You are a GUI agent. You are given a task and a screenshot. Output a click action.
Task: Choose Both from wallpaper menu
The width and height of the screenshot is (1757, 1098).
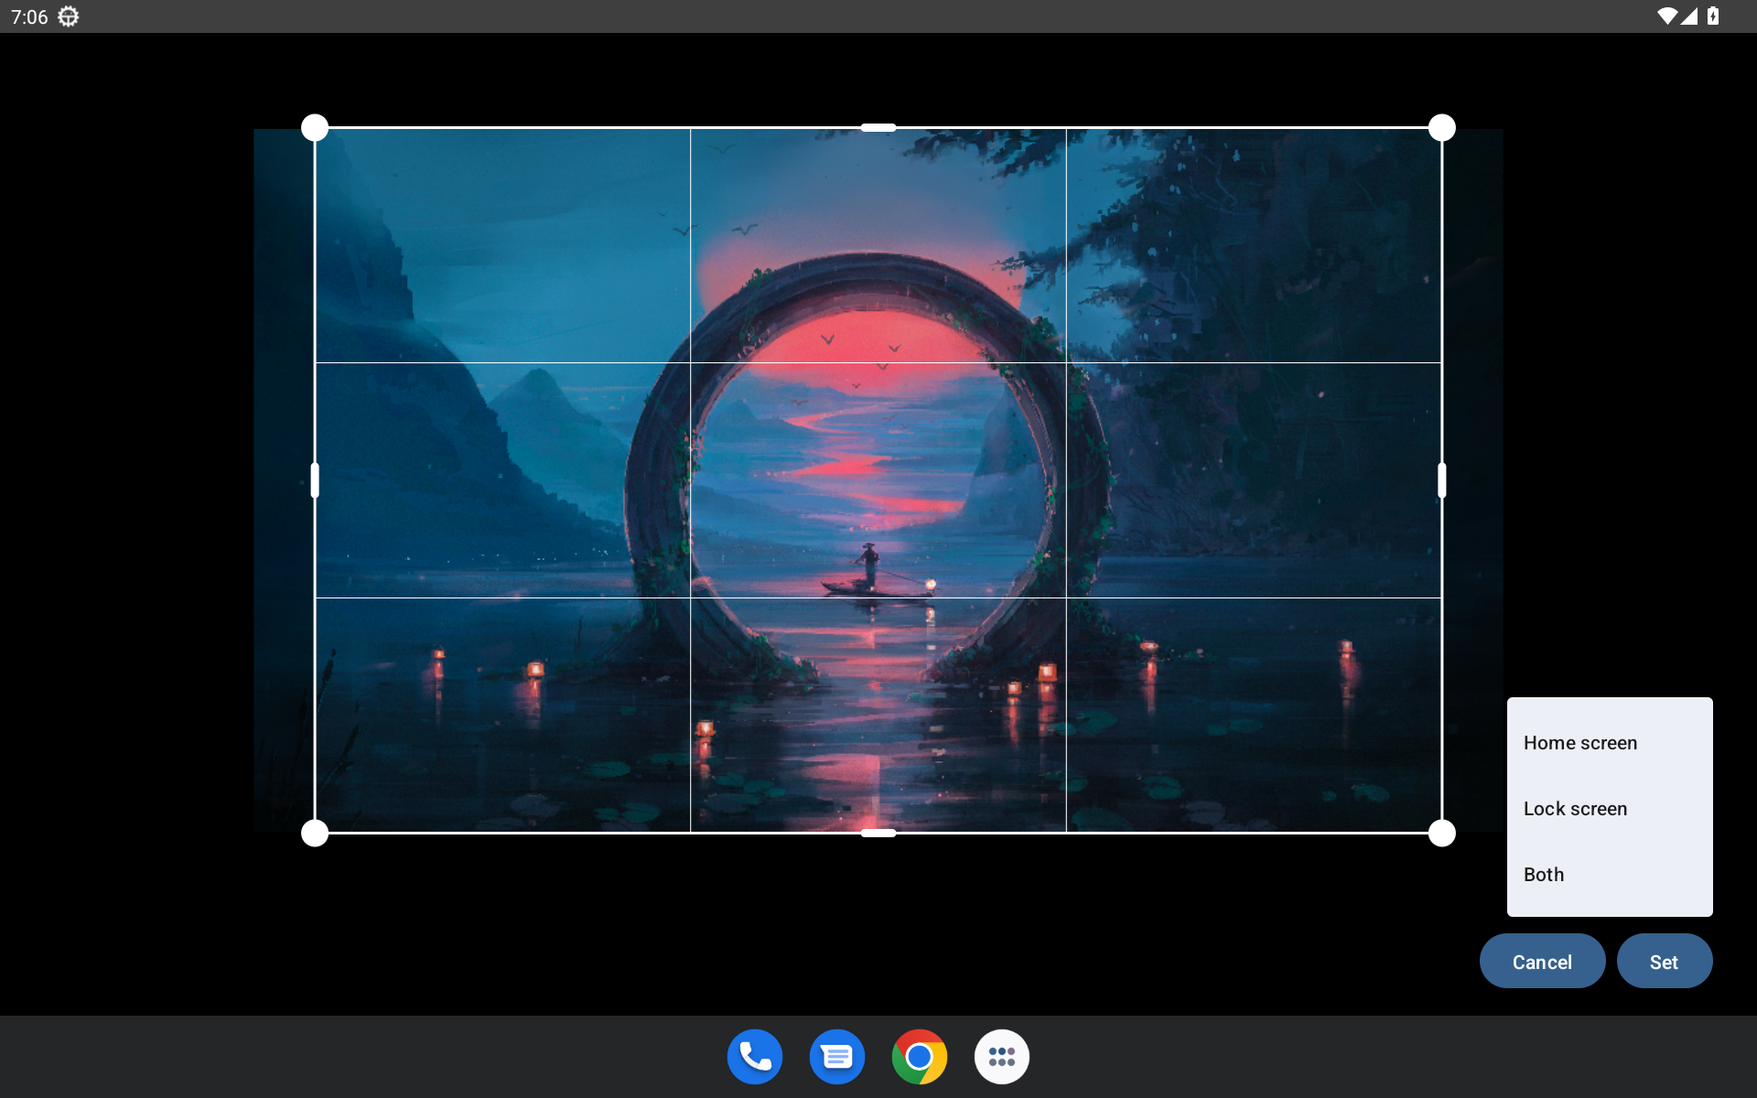tap(1544, 875)
